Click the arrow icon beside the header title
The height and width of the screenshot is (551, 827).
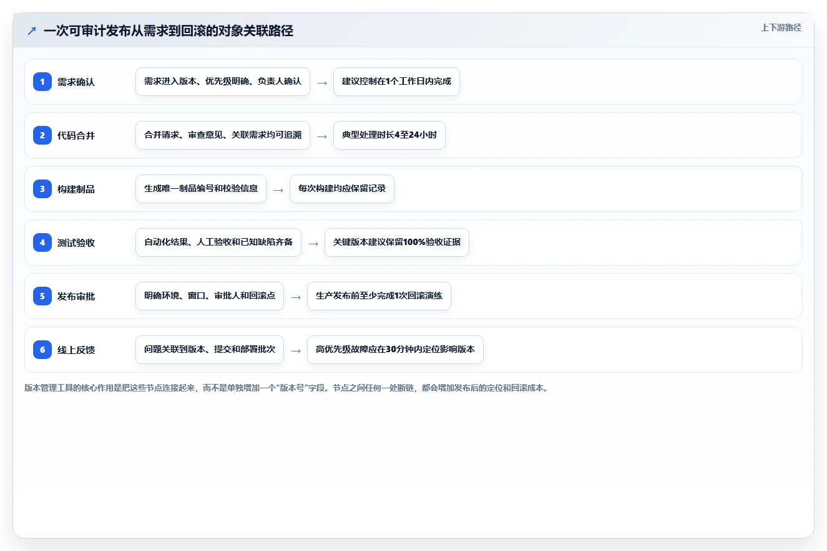[32, 31]
